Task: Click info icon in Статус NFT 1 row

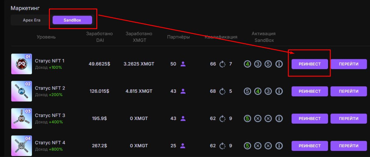Action: [279, 64]
